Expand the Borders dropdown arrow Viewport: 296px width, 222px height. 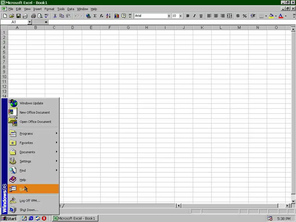click(x=266, y=16)
